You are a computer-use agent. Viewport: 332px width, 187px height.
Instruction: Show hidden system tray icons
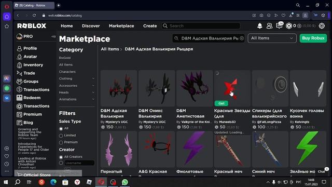268,182
